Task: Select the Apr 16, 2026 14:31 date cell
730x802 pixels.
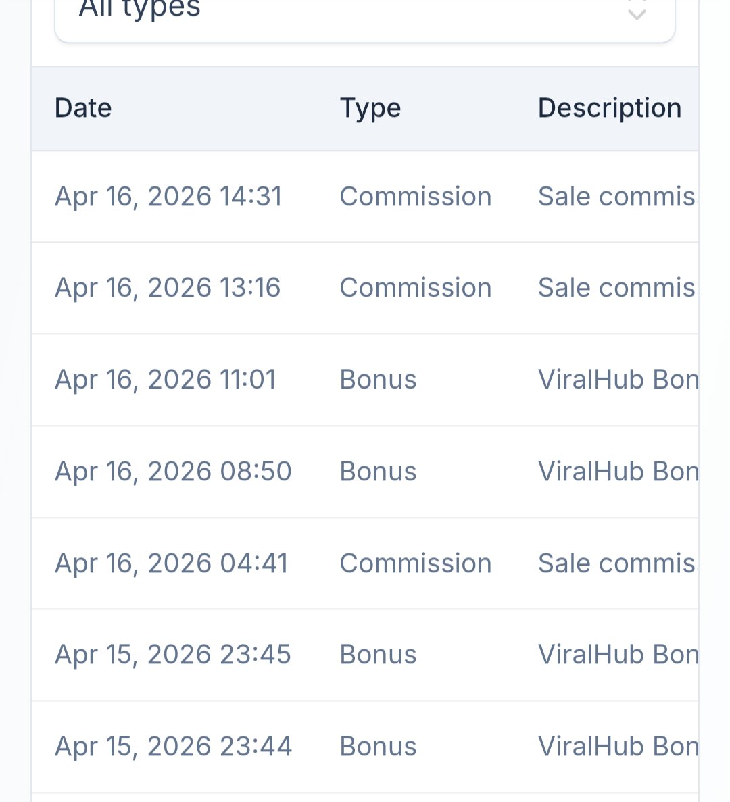Action: coord(168,197)
